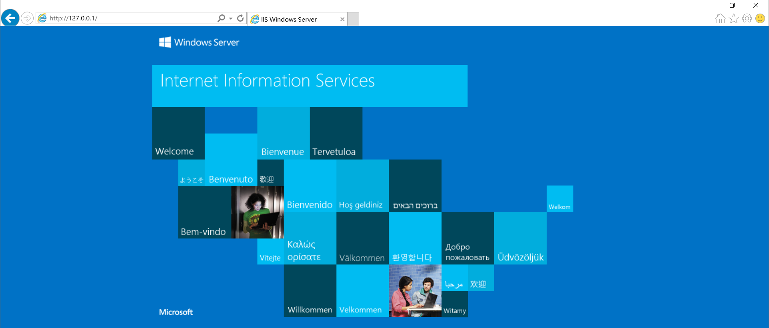Click the 欢迎 tile
Viewport: 769px width, 328px height.
click(x=481, y=278)
